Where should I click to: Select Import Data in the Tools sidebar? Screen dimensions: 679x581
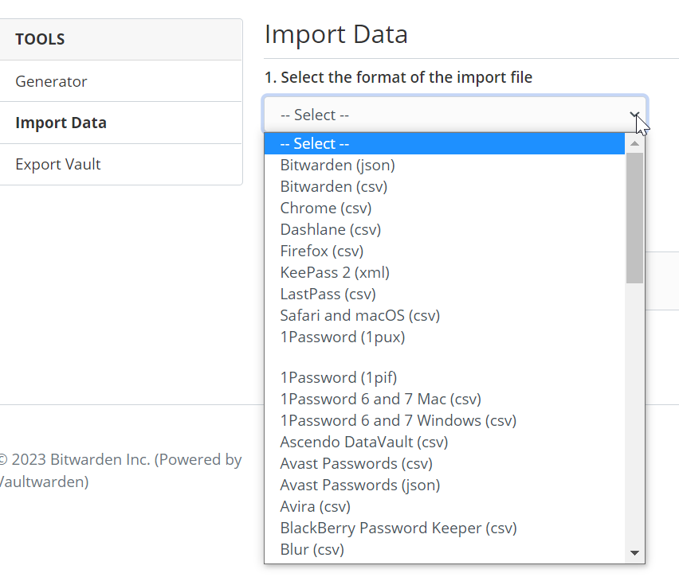pyautogui.click(x=61, y=123)
